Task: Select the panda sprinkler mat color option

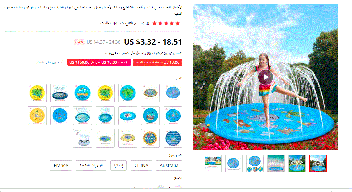Action: tap(82, 138)
